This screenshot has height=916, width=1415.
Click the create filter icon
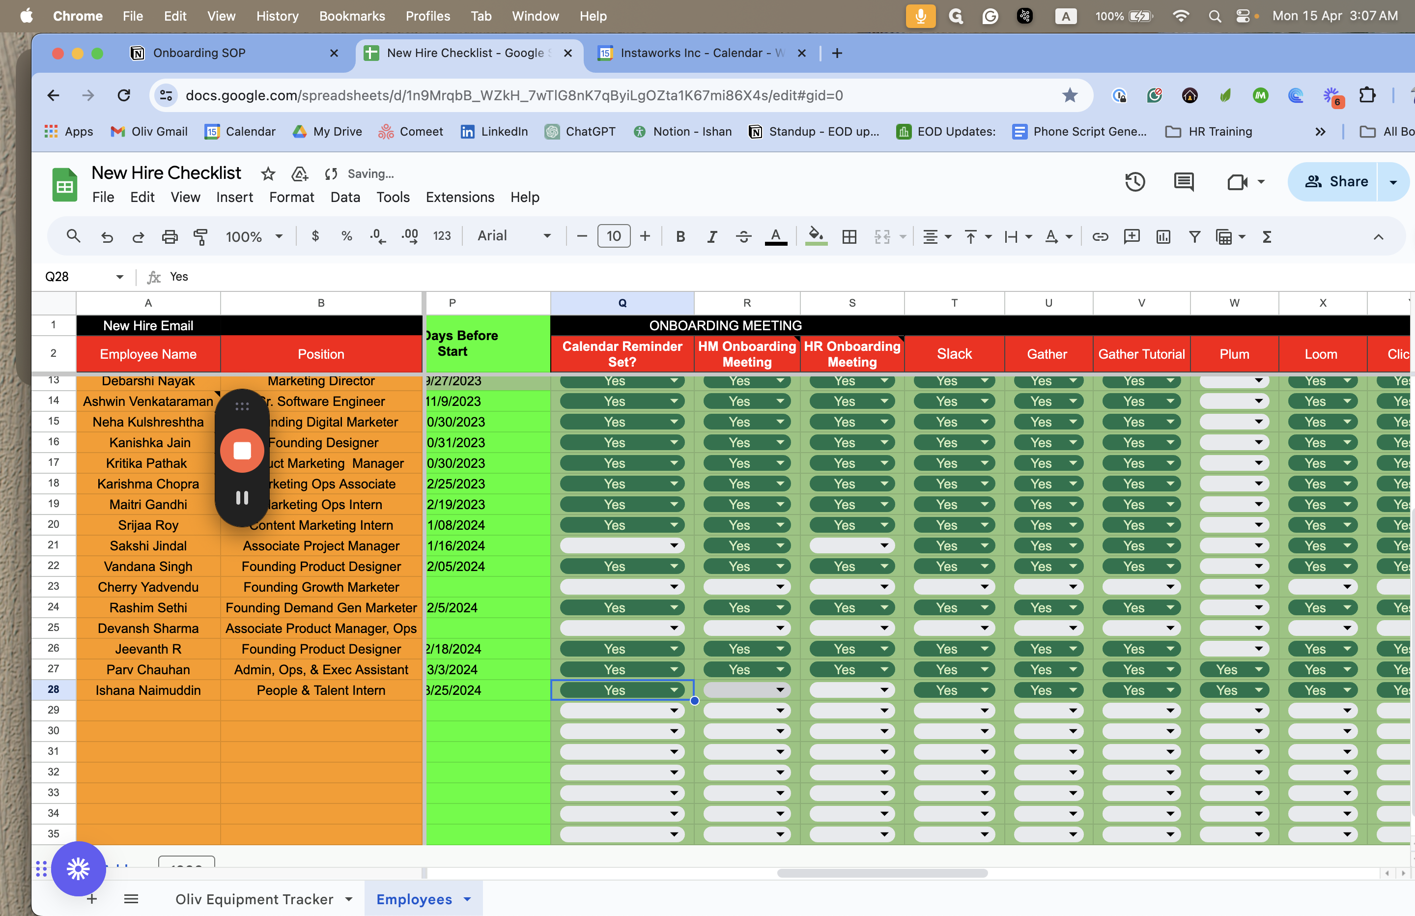[x=1194, y=237]
